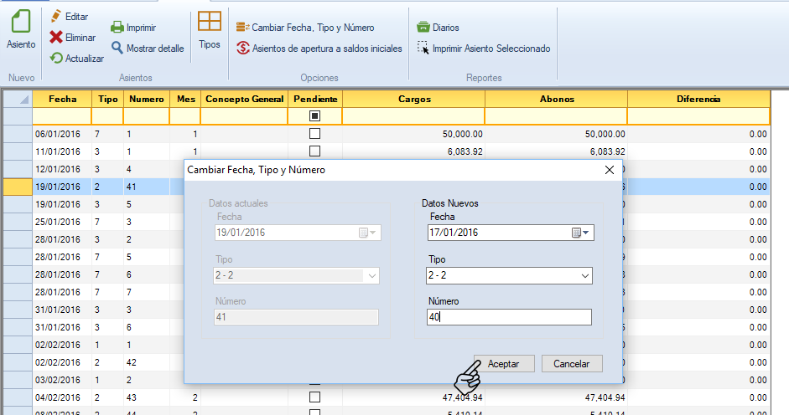This screenshot has width=789, height=415.
Task: Check Pendiente for the 06/01/2016 row
Action: pos(315,134)
